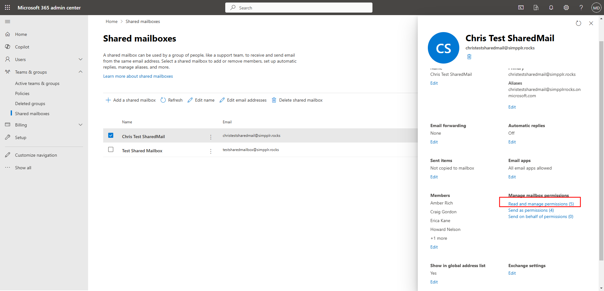
Task: Expand the Users section
Action: coord(81,59)
